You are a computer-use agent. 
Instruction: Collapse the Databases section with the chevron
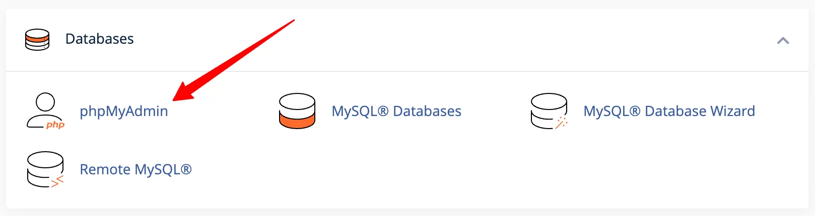(x=783, y=41)
